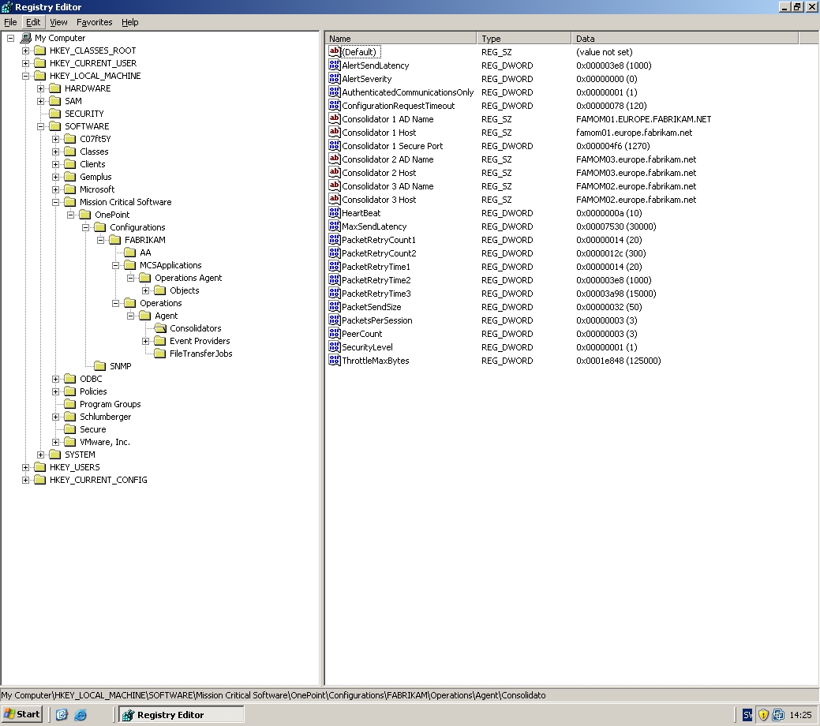The image size is (820, 726).
Task: Select the PacketSendSize value entry
Action: tap(371, 307)
